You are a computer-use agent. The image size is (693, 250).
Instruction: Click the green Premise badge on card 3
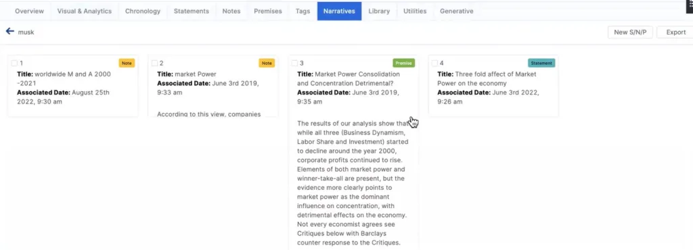pyautogui.click(x=404, y=63)
